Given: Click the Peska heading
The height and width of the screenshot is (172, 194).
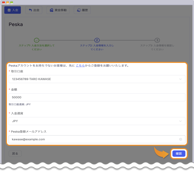Looking at the screenshot, I should coord(16,24).
